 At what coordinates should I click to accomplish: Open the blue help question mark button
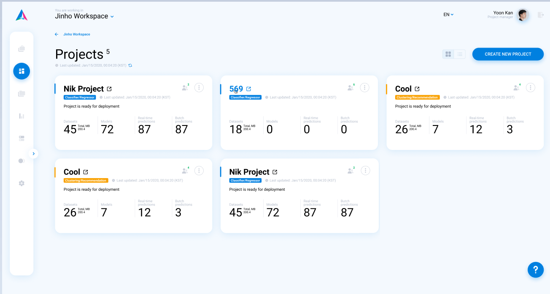[536, 270]
